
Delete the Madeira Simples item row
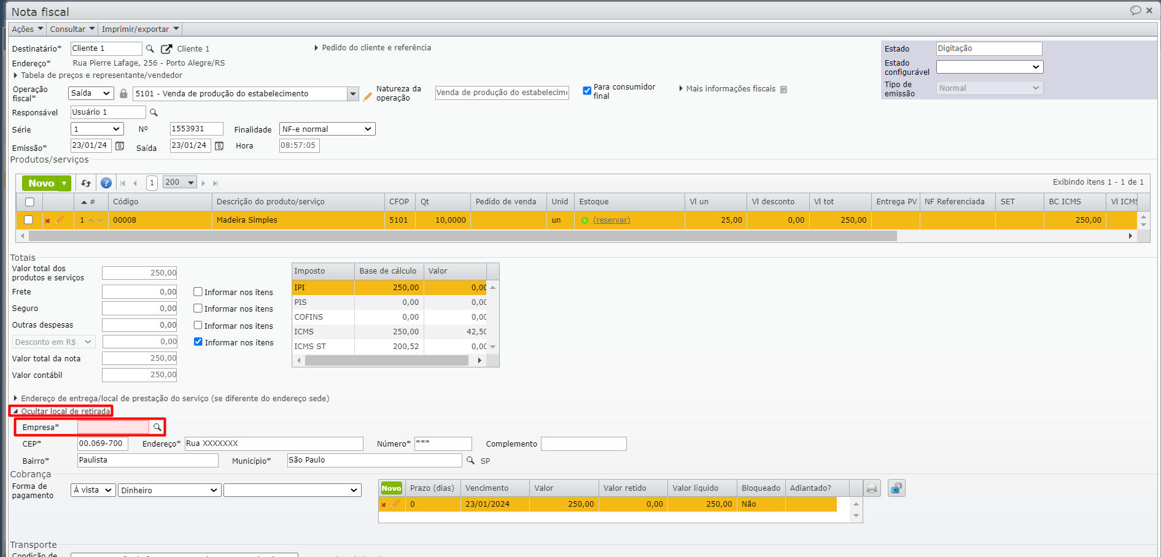[47, 220]
